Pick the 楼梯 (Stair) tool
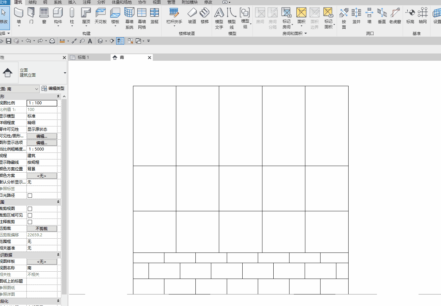This screenshot has width=441, height=306. tap(205, 16)
